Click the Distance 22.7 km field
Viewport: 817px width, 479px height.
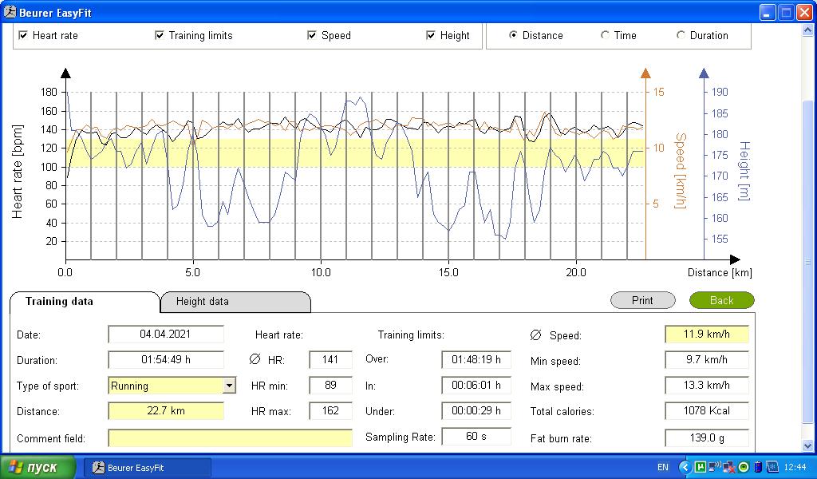pyautogui.click(x=166, y=410)
